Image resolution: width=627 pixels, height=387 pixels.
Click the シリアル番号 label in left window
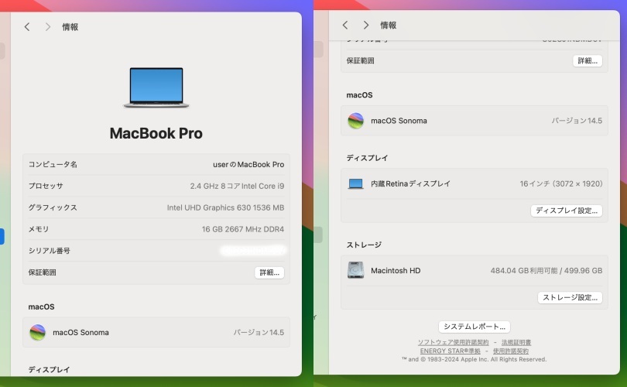click(50, 251)
